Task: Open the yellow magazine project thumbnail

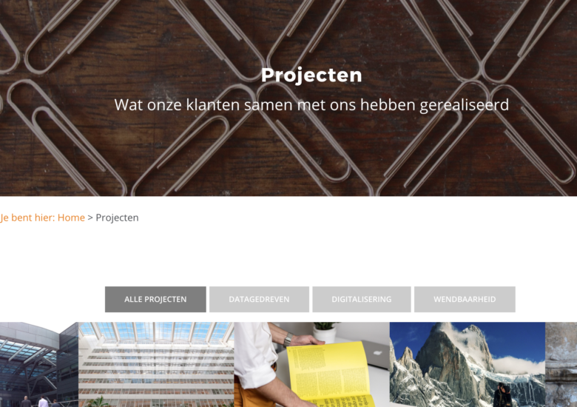Action: pyautogui.click(x=311, y=364)
